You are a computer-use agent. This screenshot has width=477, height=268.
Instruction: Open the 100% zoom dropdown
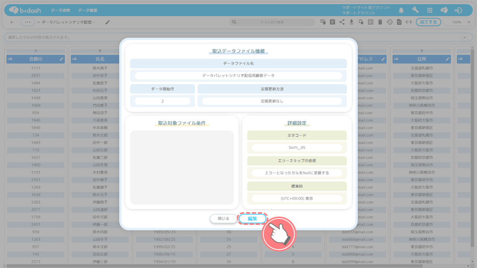pyautogui.click(x=461, y=22)
